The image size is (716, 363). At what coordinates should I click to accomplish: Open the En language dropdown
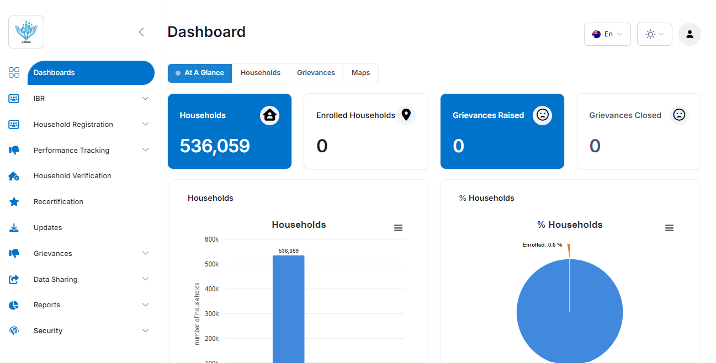[607, 34]
